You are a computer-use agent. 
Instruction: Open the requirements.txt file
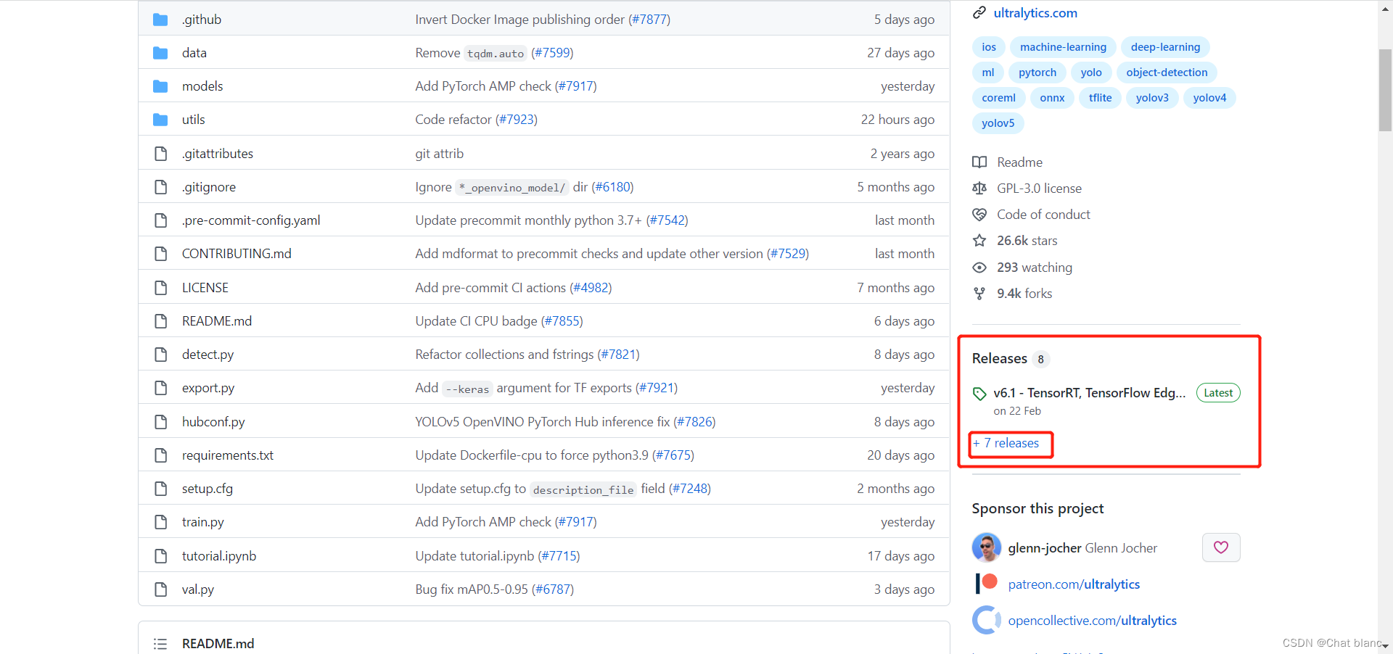point(228,455)
